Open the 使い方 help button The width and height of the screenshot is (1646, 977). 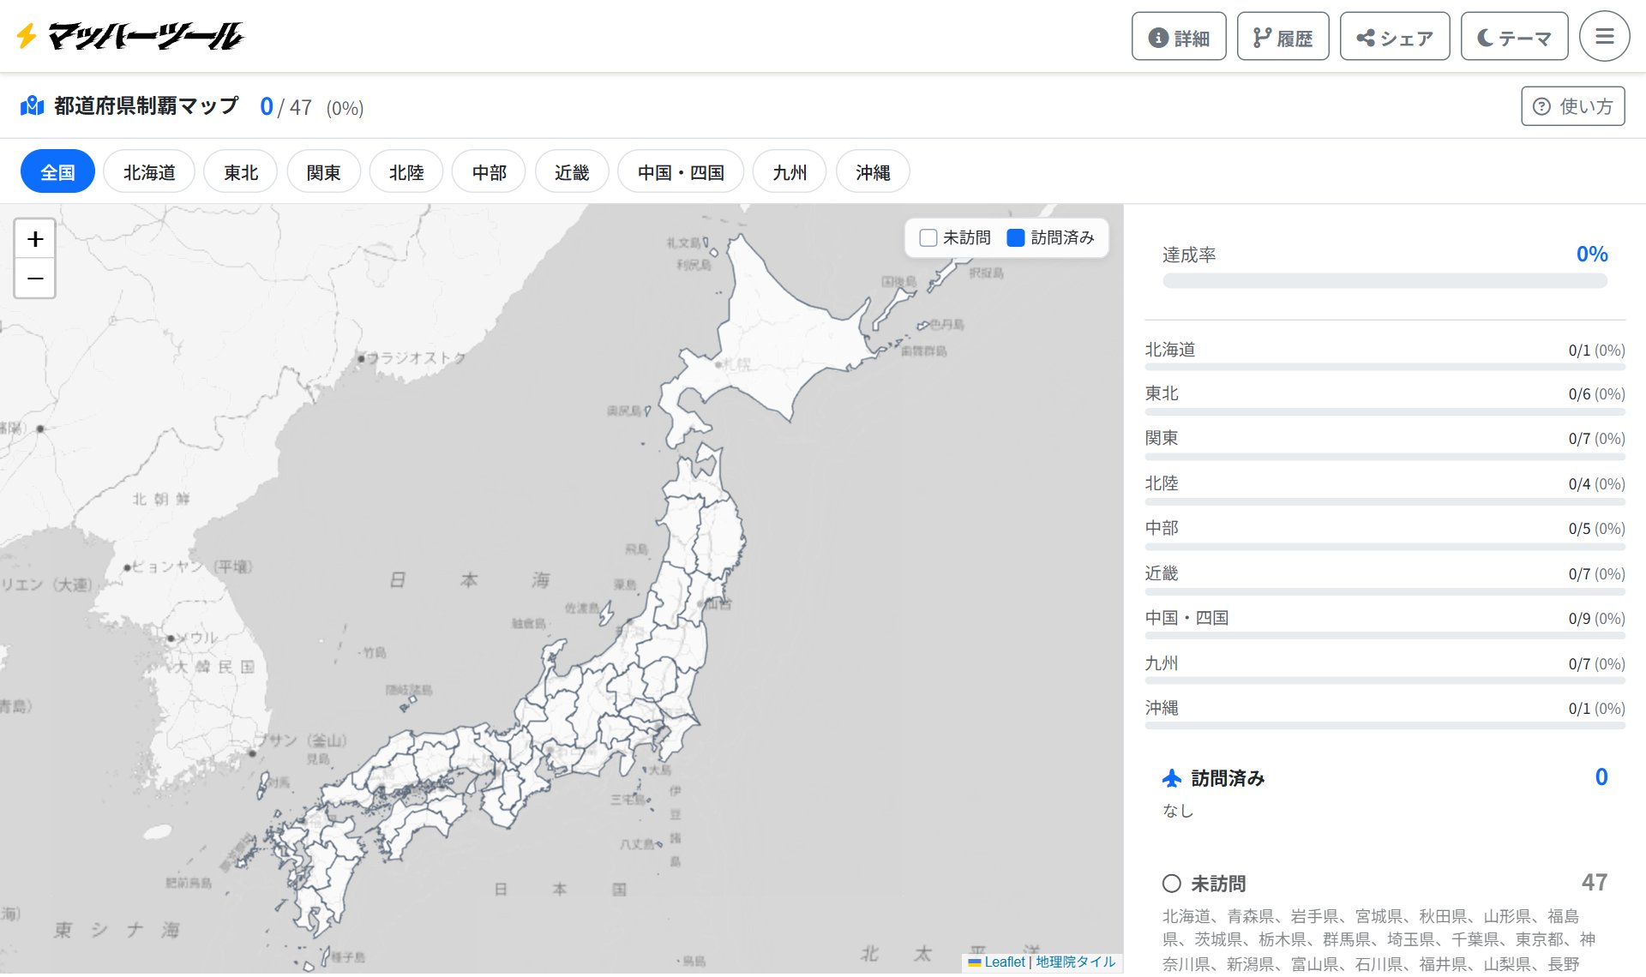point(1573,106)
